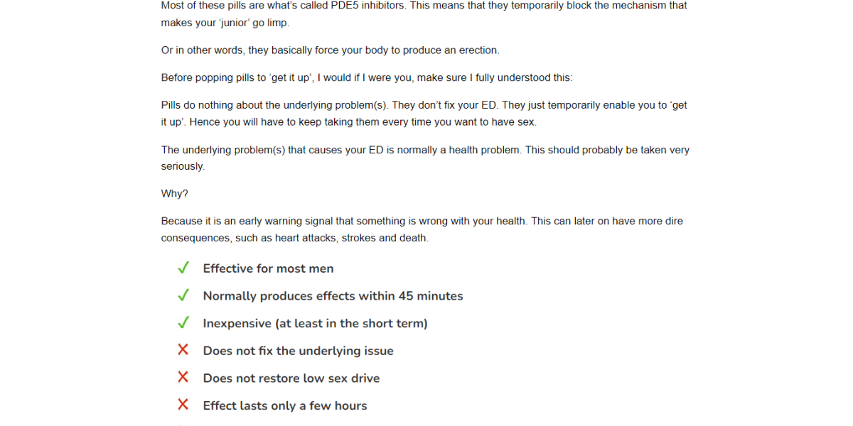Click the green tick beside 'Inexpensive (at least in the short term)'
The height and width of the screenshot is (426, 853).
[x=183, y=322]
